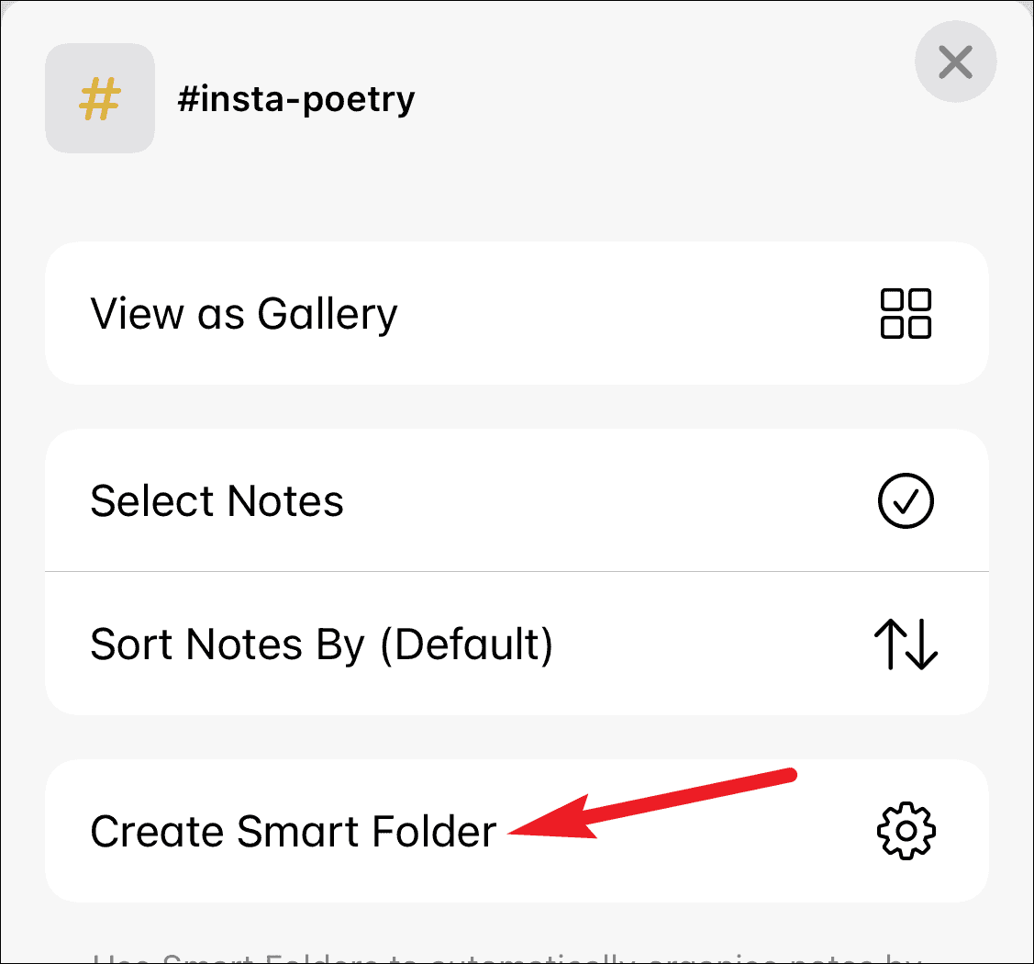
Task: Choose Select Notes from the options list
Action: coord(217,500)
